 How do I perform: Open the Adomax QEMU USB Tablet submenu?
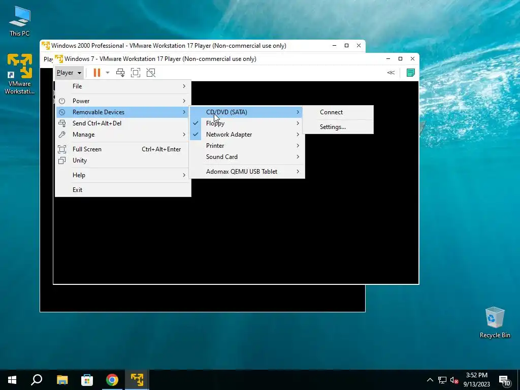click(x=247, y=172)
